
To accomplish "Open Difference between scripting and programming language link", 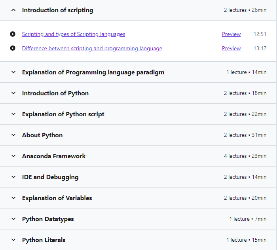I will pos(92,49).
